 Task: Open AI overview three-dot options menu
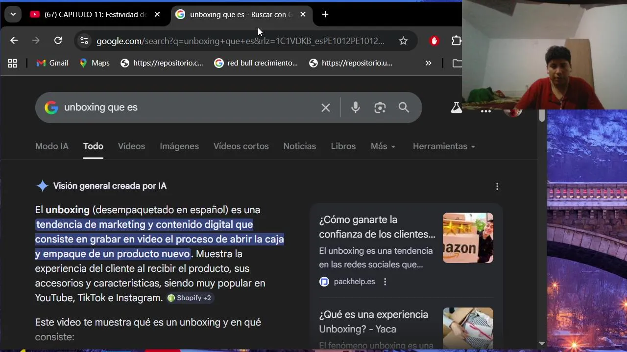coord(497,186)
